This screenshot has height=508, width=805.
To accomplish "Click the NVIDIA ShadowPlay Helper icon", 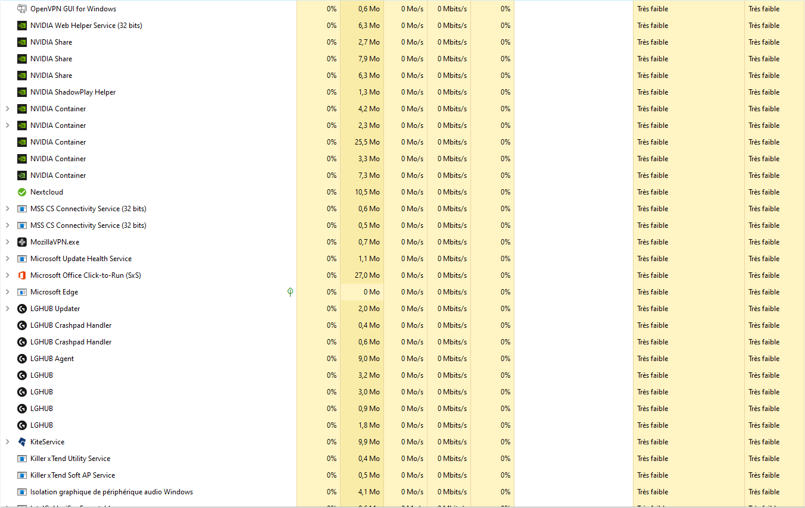I will point(22,92).
